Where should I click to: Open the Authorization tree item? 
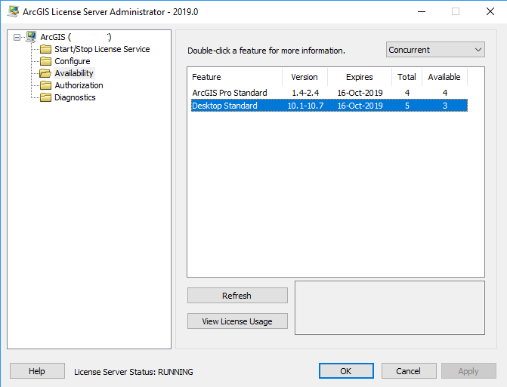coord(79,85)
